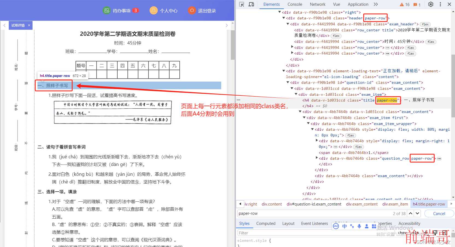Close the DevTools panel
This screenshot has width=455, height=247.
tap(449, 4)
